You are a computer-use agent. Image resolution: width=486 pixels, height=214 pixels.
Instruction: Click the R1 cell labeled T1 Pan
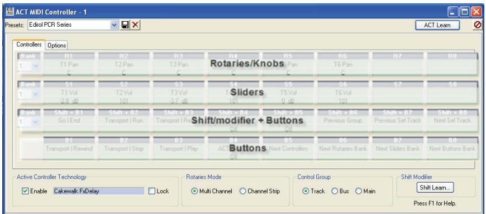[69, 64]
